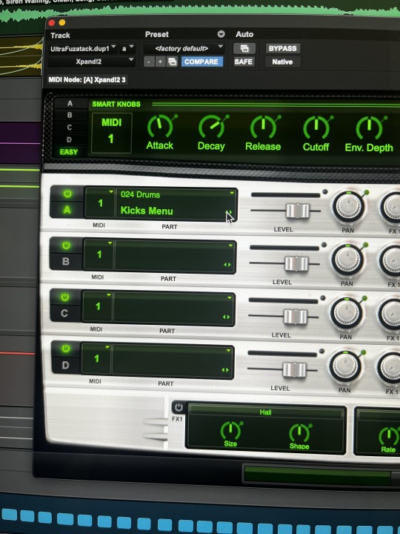Select part B label button
Image resolution: width=400 pixels, height=534 pixels.
click(66, 261)
